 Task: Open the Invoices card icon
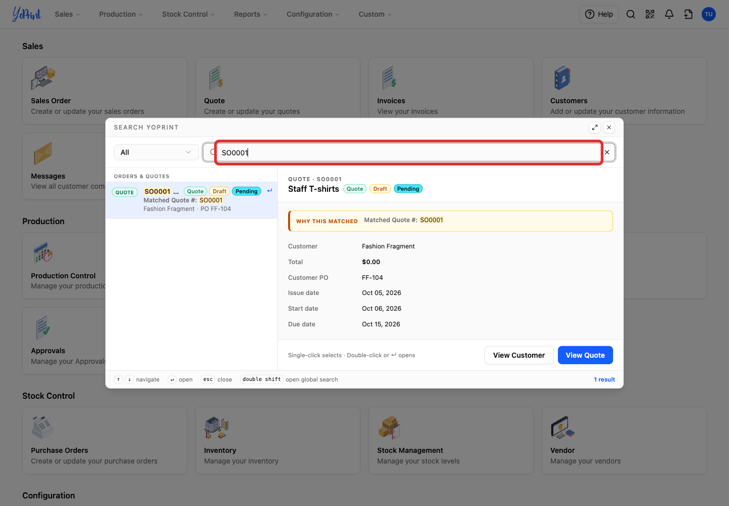click(x=389, y=78)
